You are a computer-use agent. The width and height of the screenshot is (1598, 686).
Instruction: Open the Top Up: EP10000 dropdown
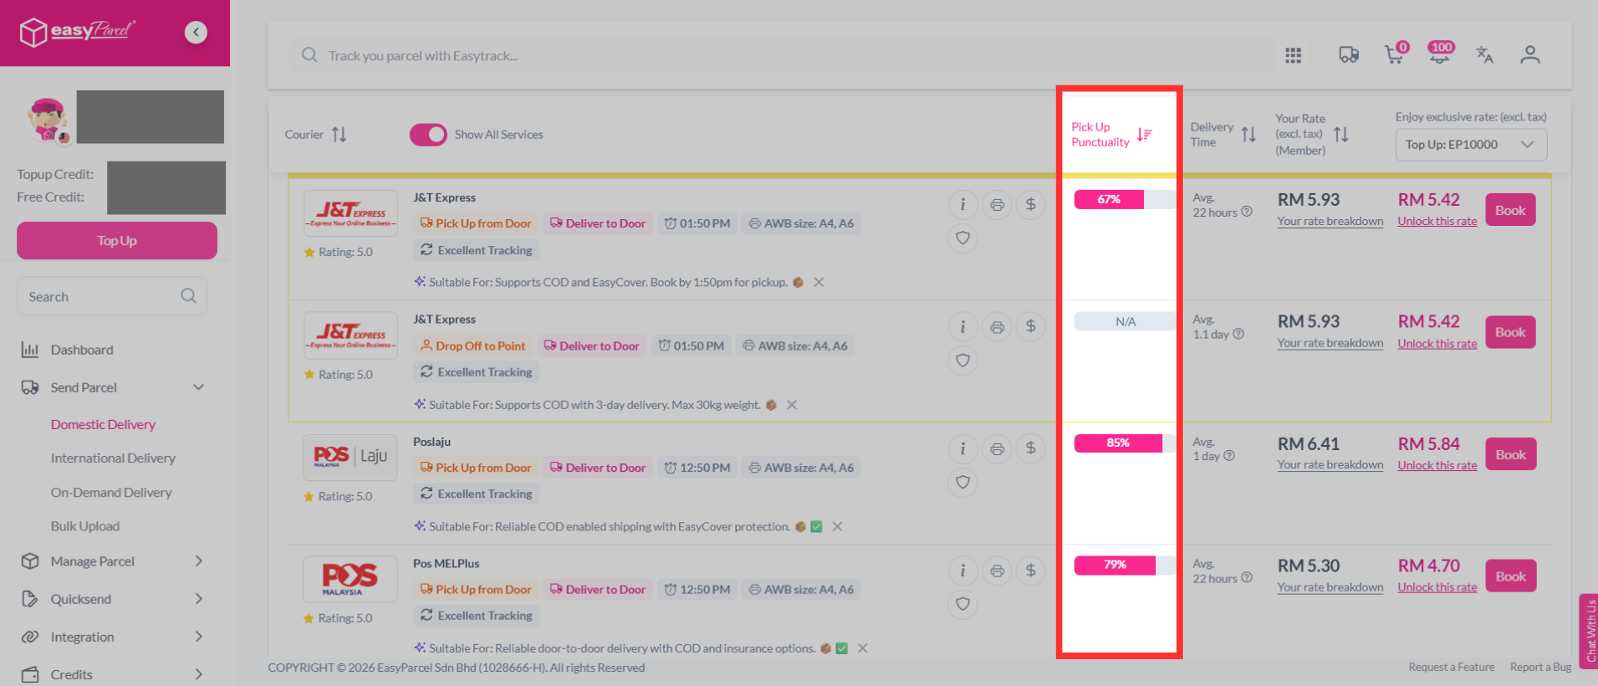(x=1471, y=145)
